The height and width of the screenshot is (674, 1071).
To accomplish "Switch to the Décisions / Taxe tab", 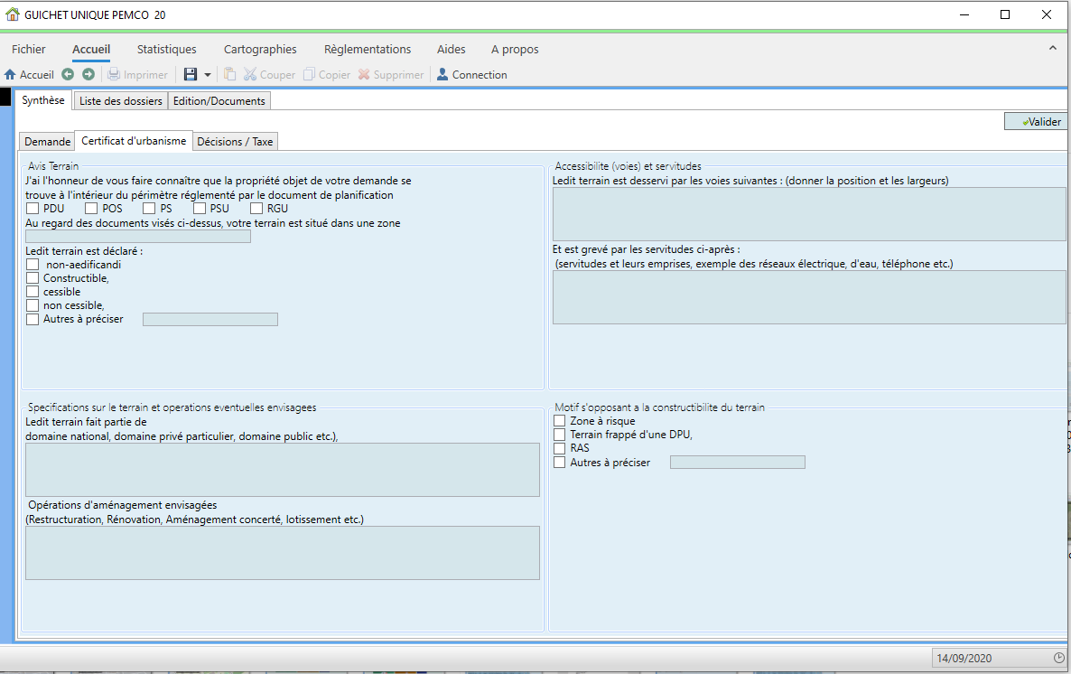I will (235, 142).
